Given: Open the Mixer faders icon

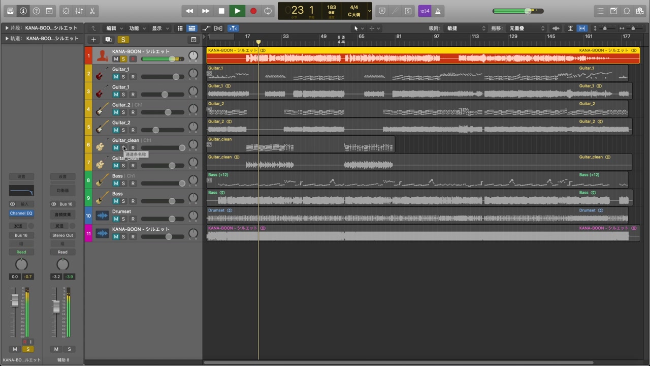Looking at the screenshot, I should coord(79,11).
